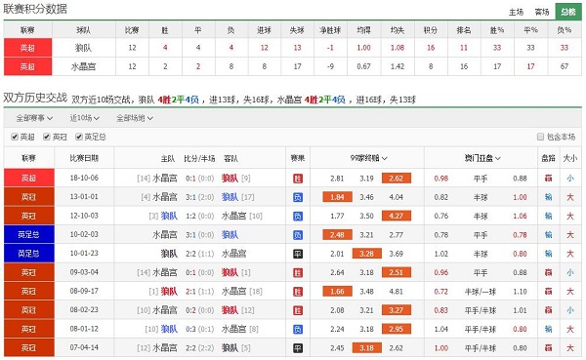586x360 pixels.
Task: Click highlighted odds 1.84 in 13-01-01 row
Action: coord(337,197)
